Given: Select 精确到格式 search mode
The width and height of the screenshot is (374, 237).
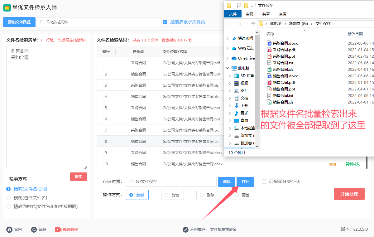Looking at the screenshot, I should point(9,206).
